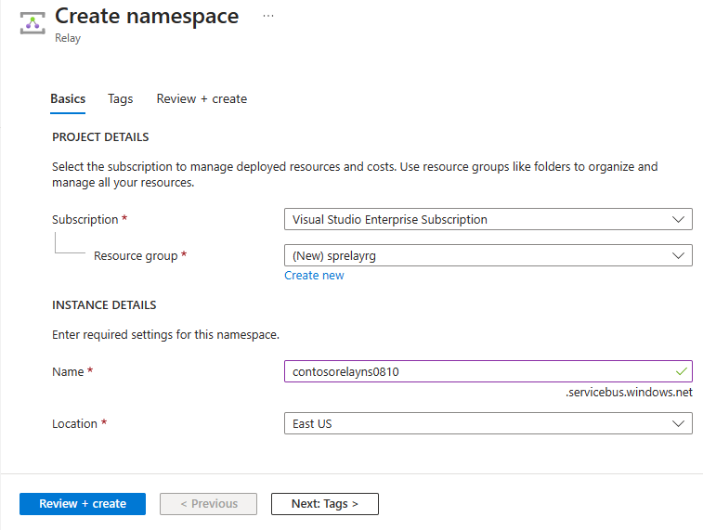Click the Create new resource group link
703x530 pixels.
click(x=314, y=275)
